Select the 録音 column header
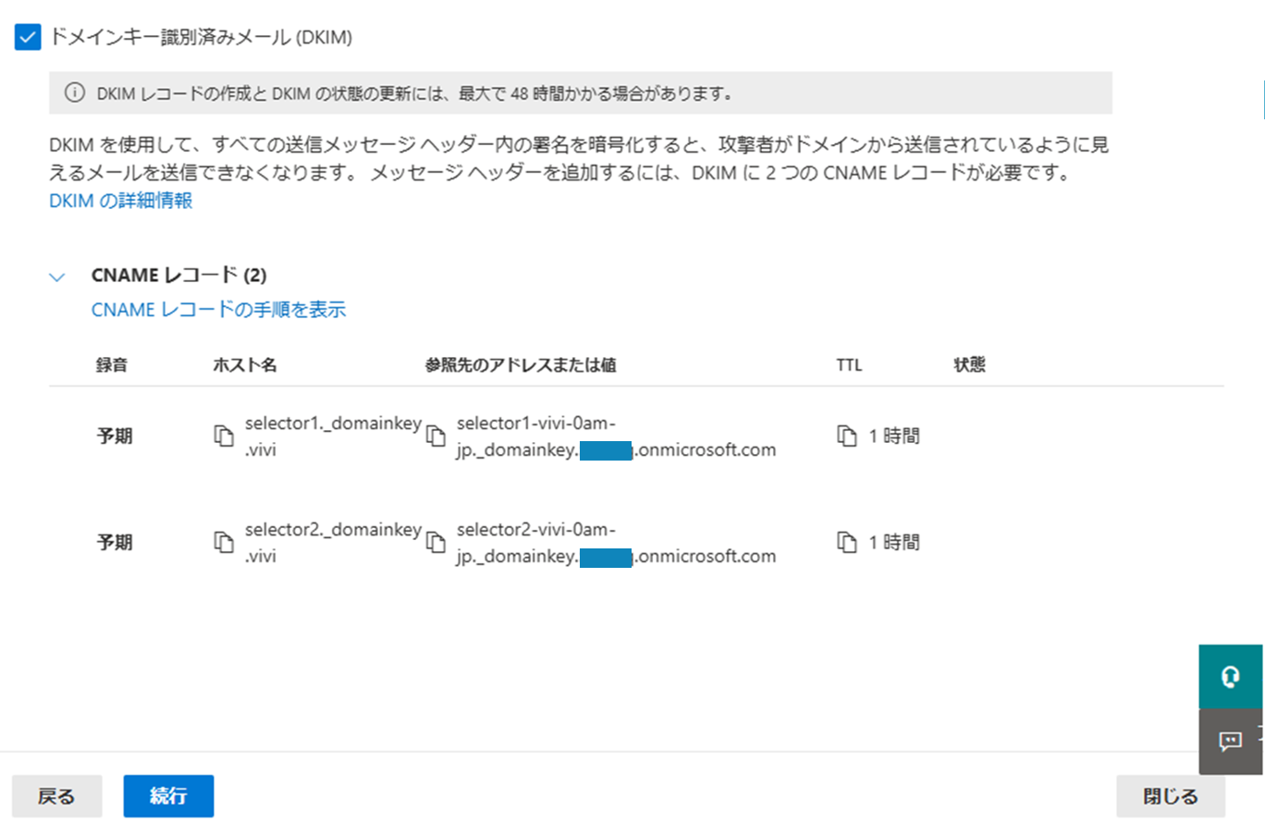The width and height of the screenshot is (1265, 824). (111, 364)
